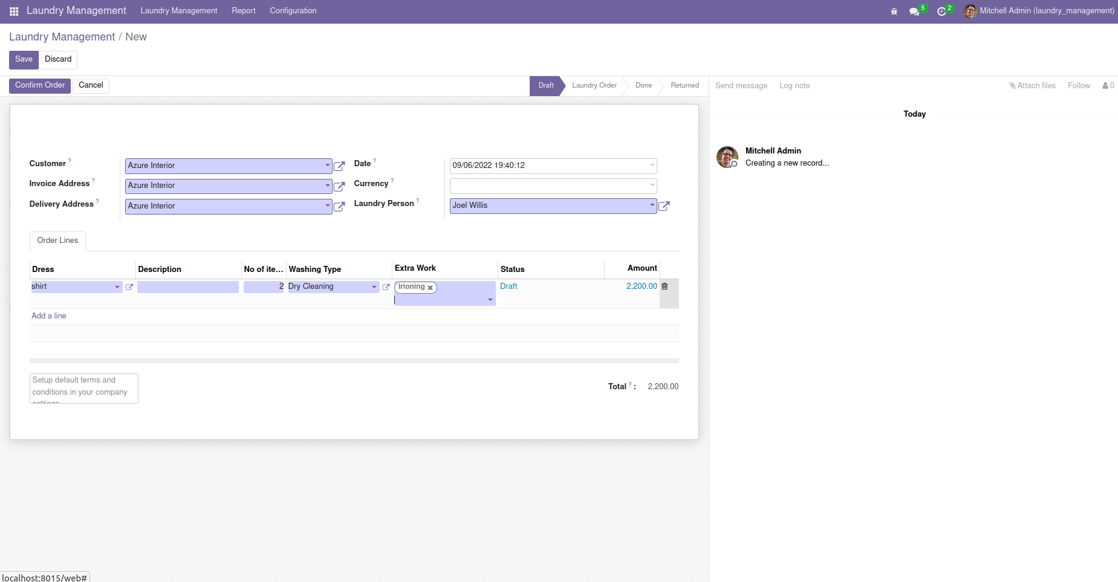Show followers count icon in chatter

click(x=1108, y=86)
